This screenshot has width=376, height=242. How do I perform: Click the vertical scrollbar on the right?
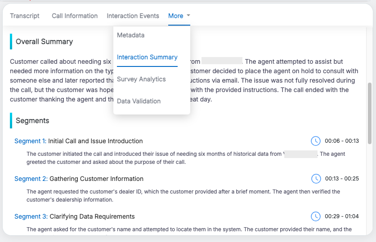(370, 113)
